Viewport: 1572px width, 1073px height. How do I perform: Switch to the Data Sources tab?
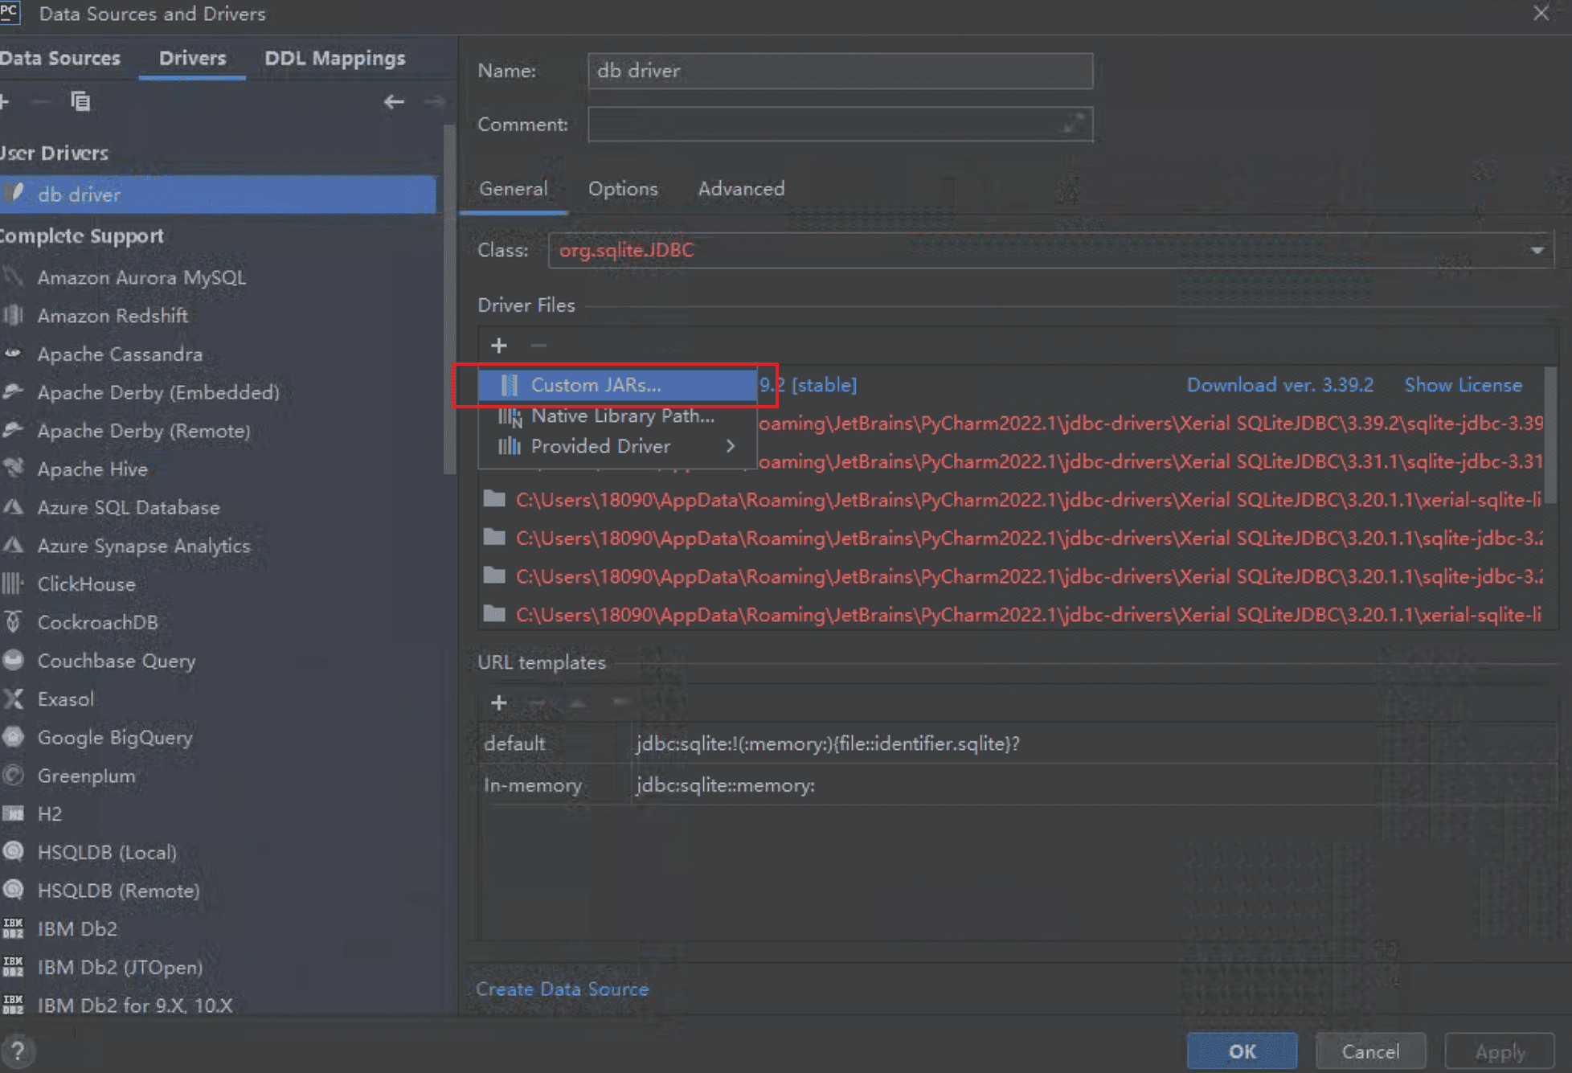pos(60,59)
